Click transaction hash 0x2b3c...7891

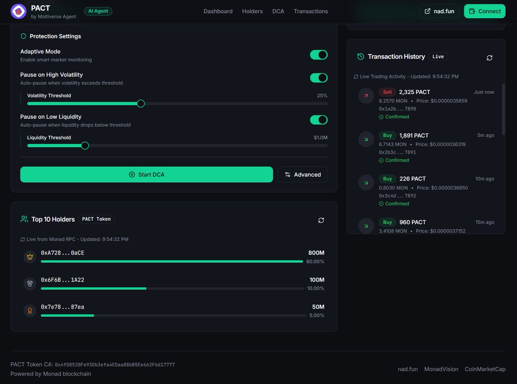[397, 152]
